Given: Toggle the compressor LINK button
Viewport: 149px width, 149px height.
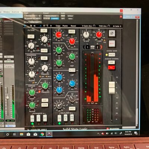Looking at the screenshot, I should [44, 58].
